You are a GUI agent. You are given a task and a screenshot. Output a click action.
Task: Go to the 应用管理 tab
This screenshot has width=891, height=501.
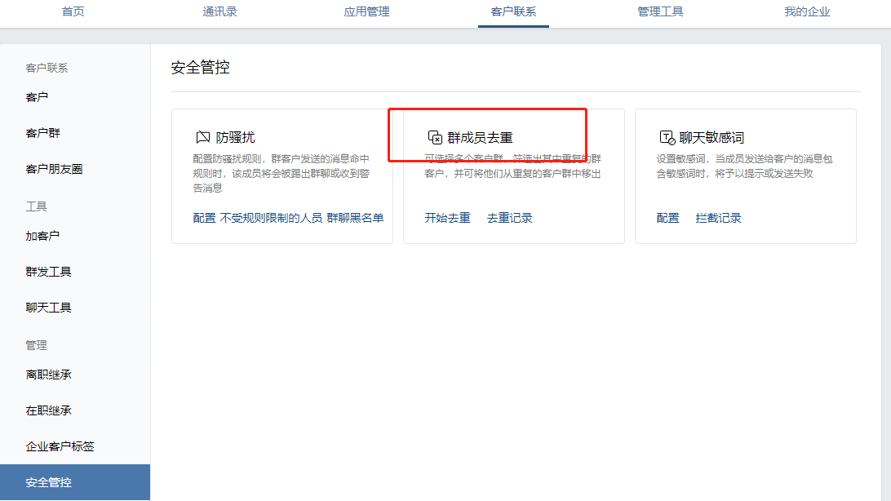coord(366,12)
